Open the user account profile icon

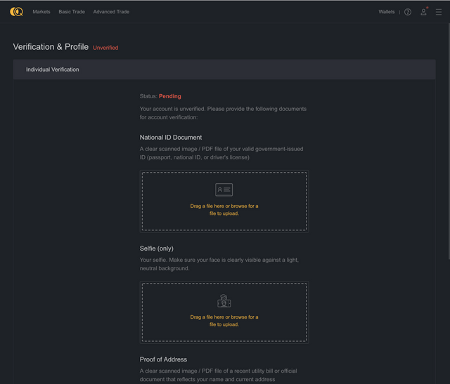tap(423, 12)
